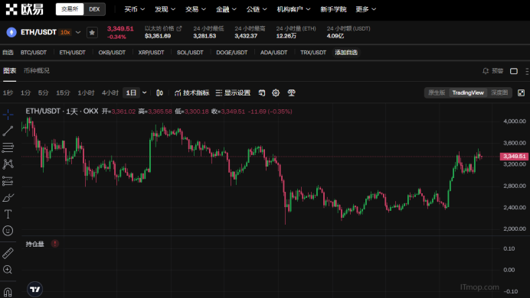Select OKB/USDT in watchlist bar
The image size is (530, 298).
click(112, 53)
